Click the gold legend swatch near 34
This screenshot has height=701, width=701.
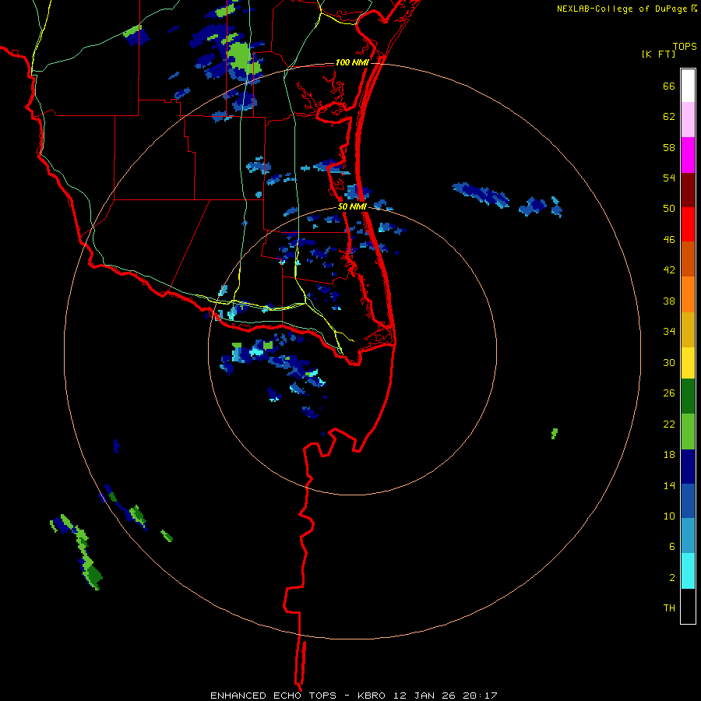click(688, 330)
